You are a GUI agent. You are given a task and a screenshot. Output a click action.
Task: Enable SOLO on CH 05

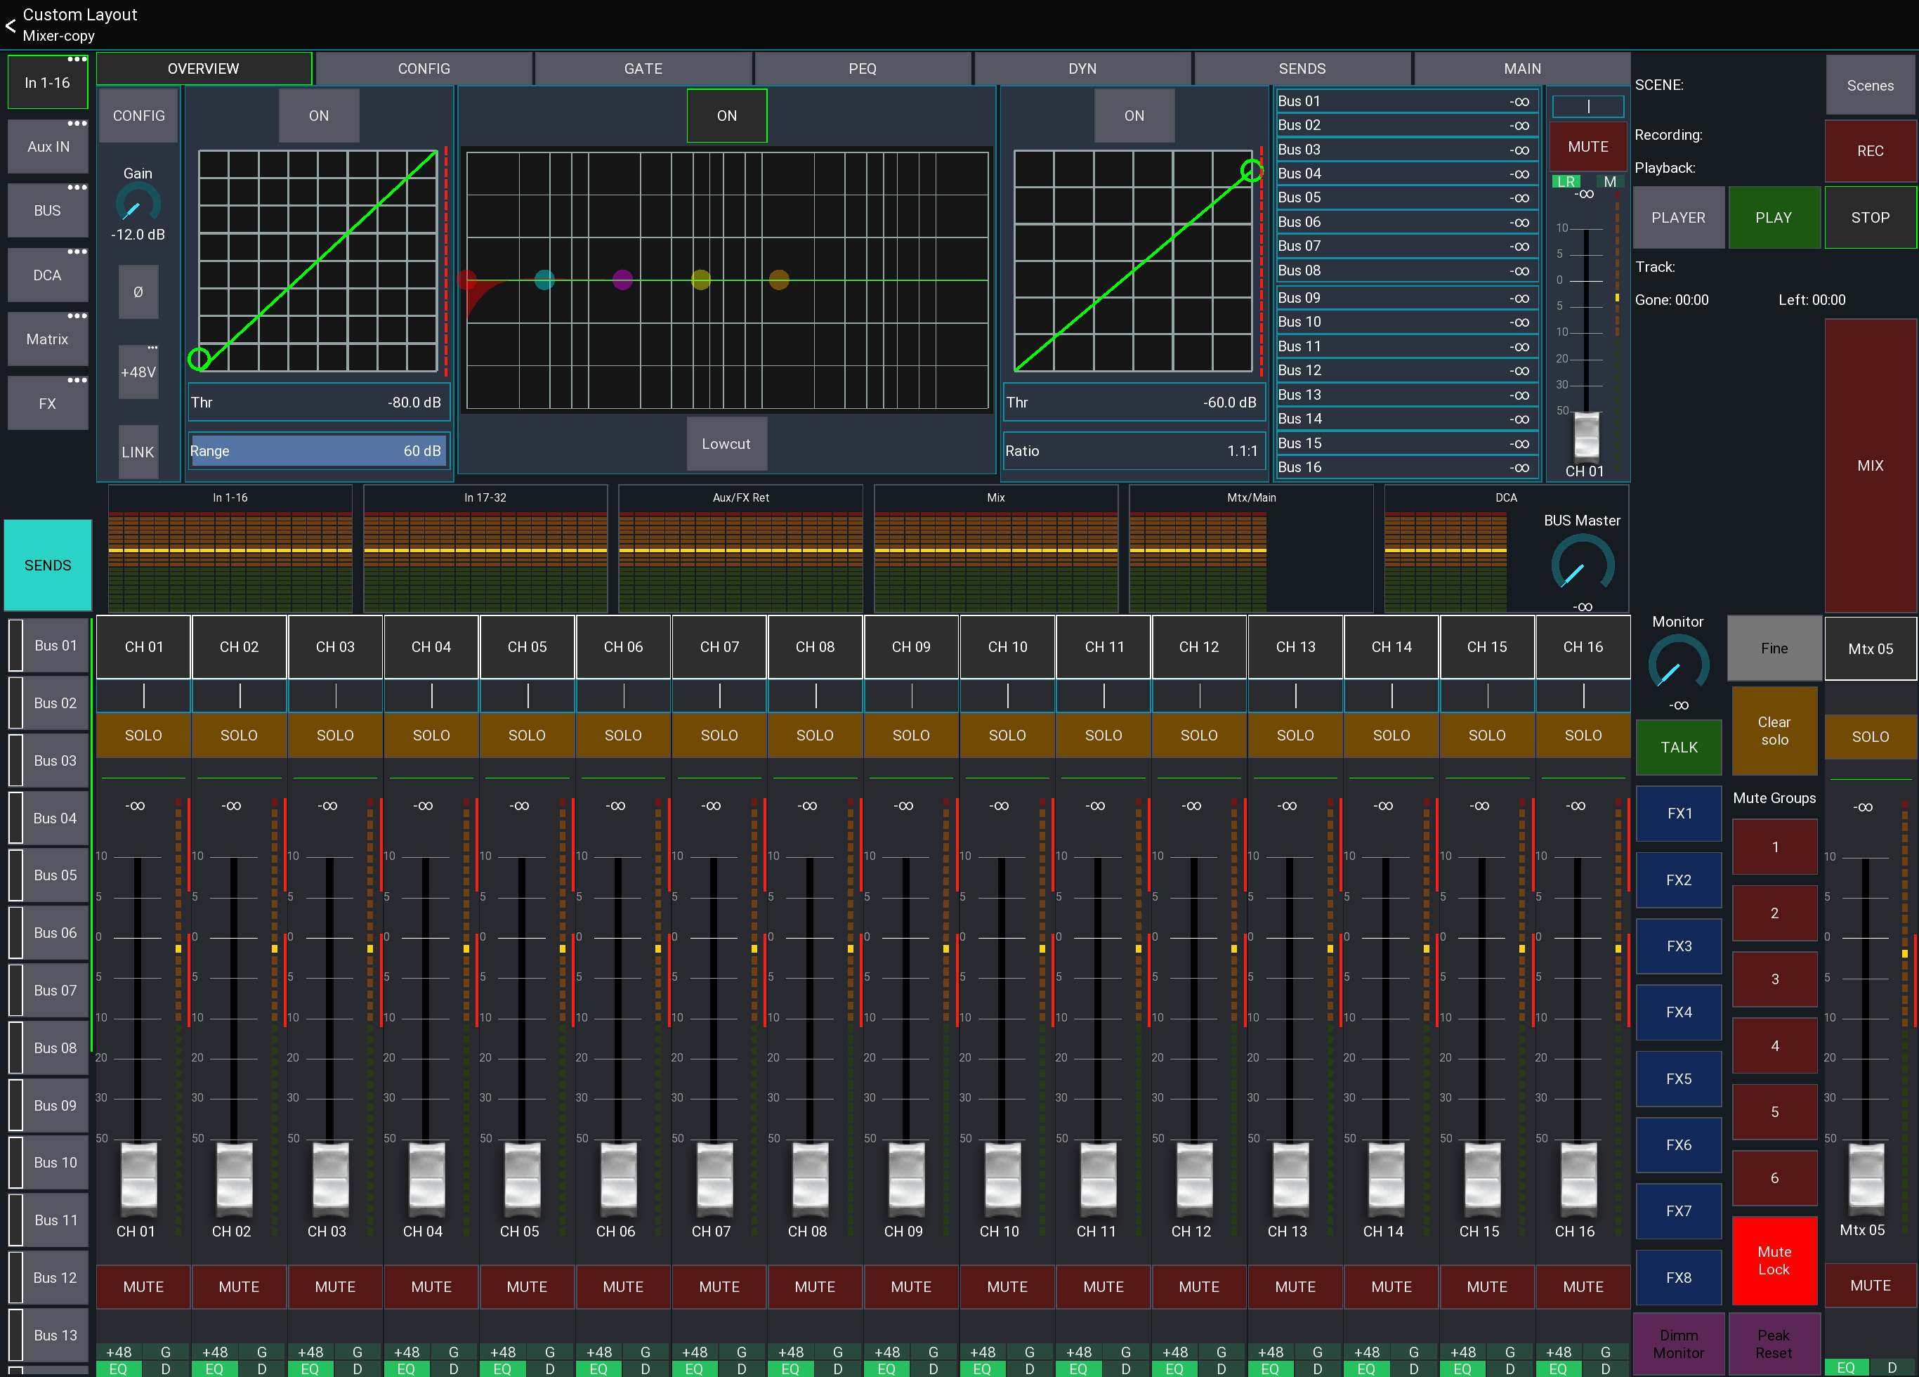pos(527,736)
